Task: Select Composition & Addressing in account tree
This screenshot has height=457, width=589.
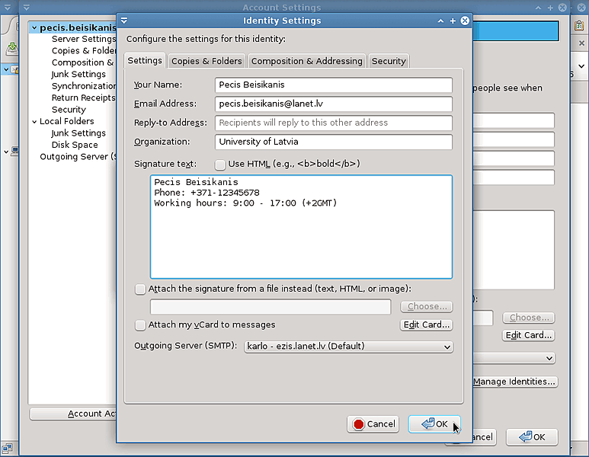Action: click(82, 62)
